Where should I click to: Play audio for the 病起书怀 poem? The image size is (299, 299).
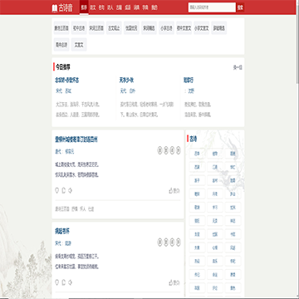70,282
